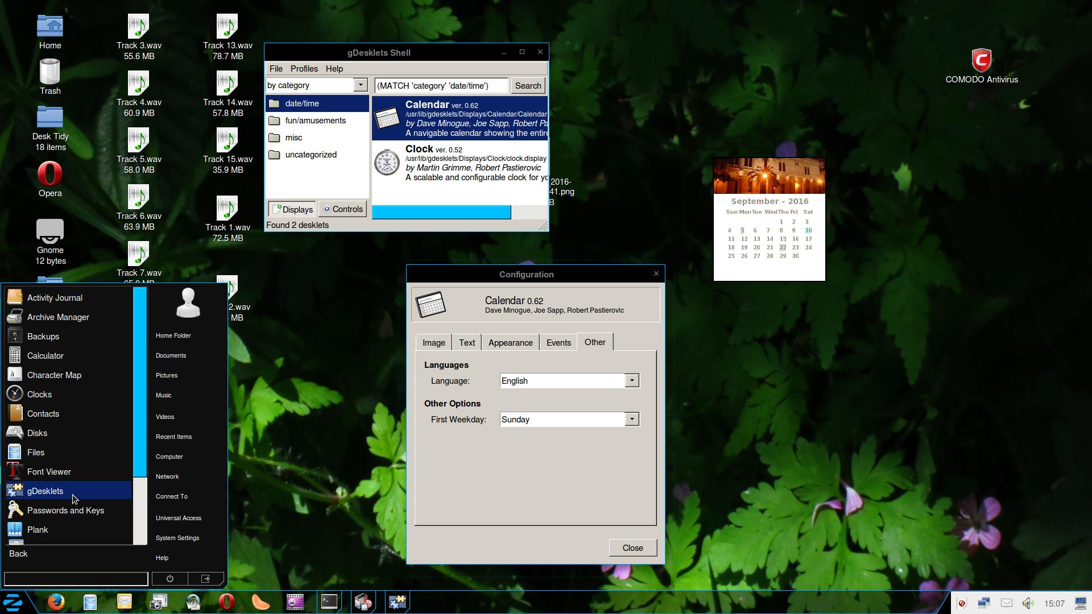Select the Clock desklet in list

pyautogui.click(x=460, y=163)
